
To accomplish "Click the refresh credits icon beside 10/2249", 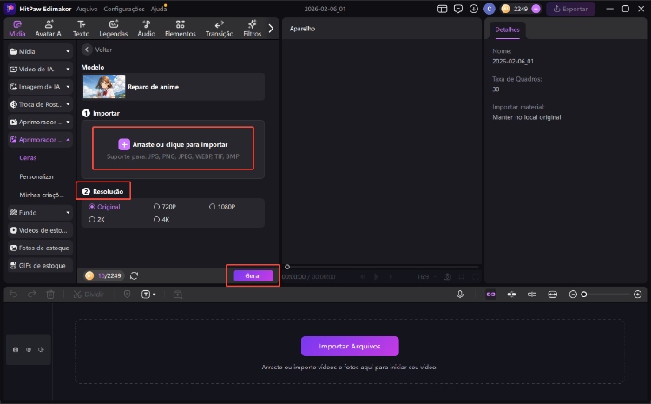I will pos(135,275).
